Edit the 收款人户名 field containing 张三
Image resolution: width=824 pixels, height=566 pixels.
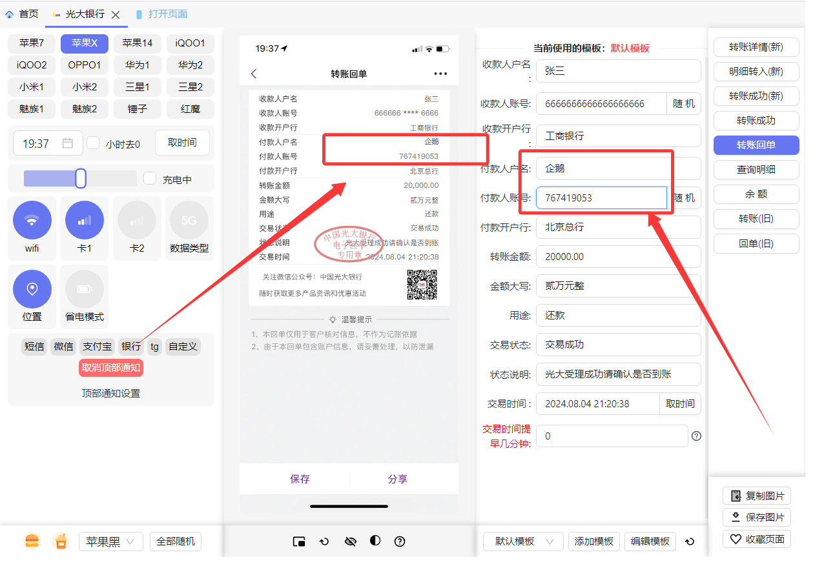(618, 71)
